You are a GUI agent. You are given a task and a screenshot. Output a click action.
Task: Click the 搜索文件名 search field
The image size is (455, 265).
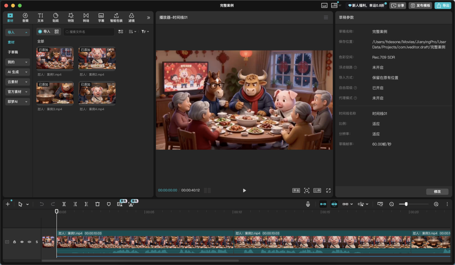(x=89, y=32)
